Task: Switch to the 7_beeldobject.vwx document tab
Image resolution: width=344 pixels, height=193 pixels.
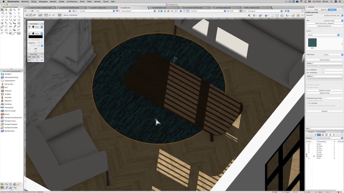Action: click(159, 8)
